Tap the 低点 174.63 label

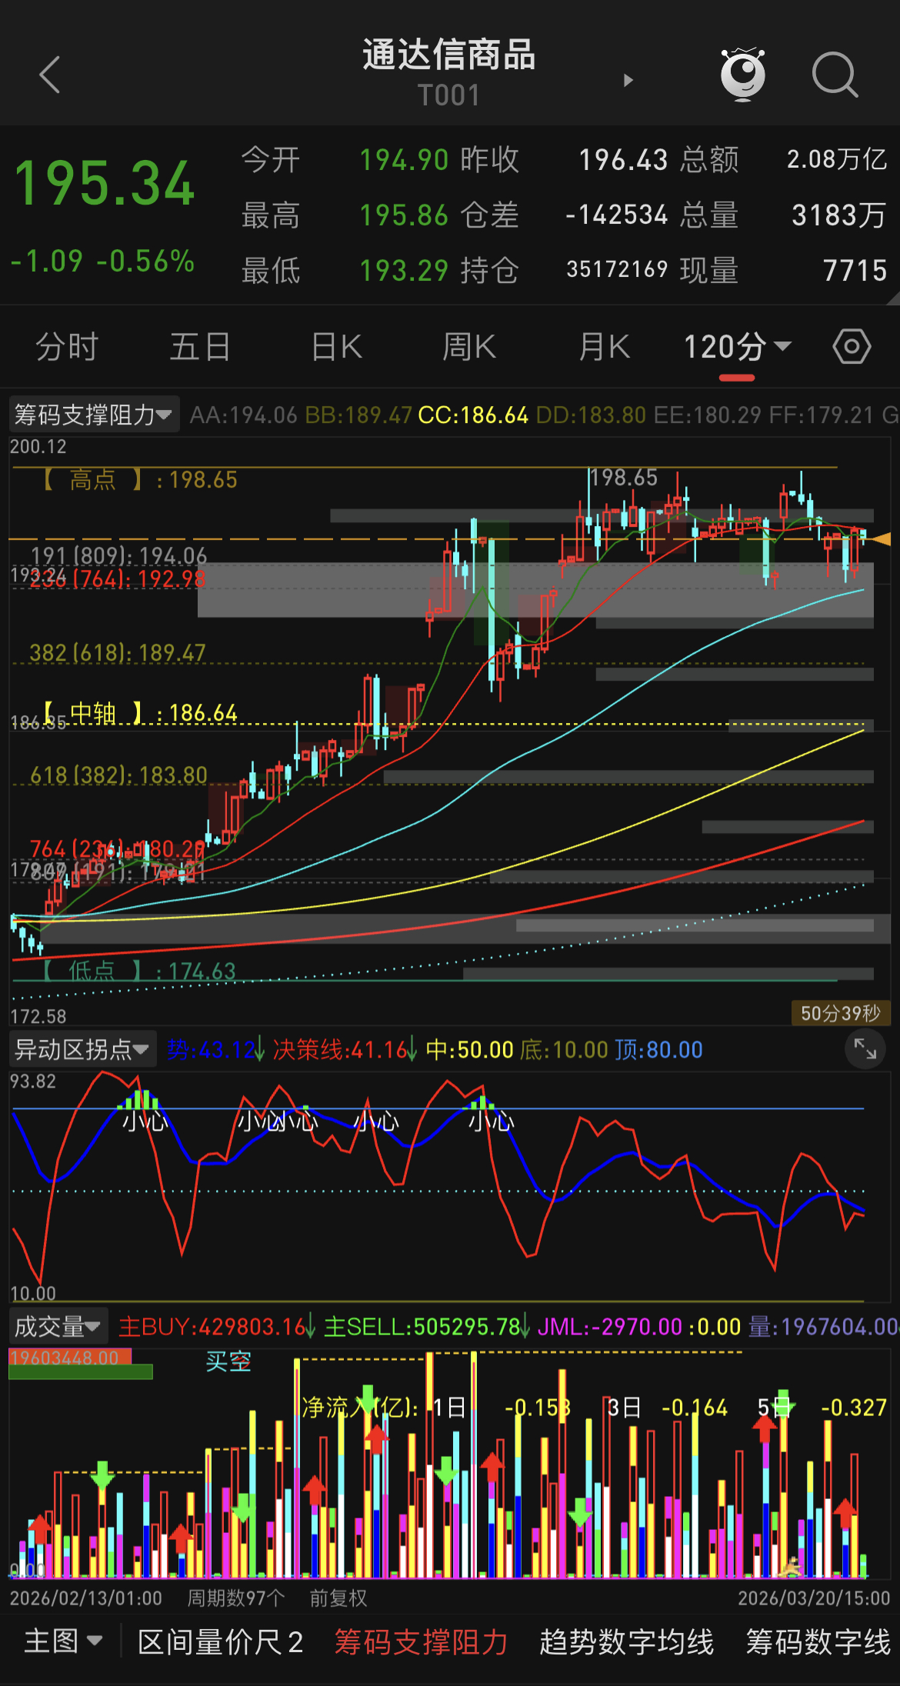[138, 971]
